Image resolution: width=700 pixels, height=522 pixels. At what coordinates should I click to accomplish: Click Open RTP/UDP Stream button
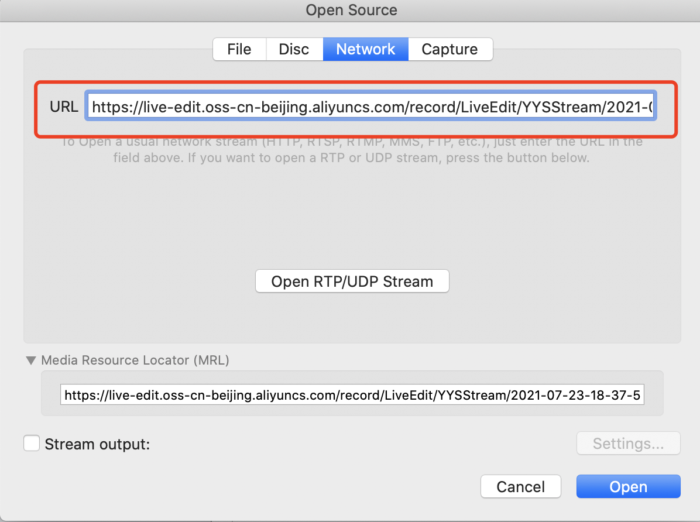[352, 281]
